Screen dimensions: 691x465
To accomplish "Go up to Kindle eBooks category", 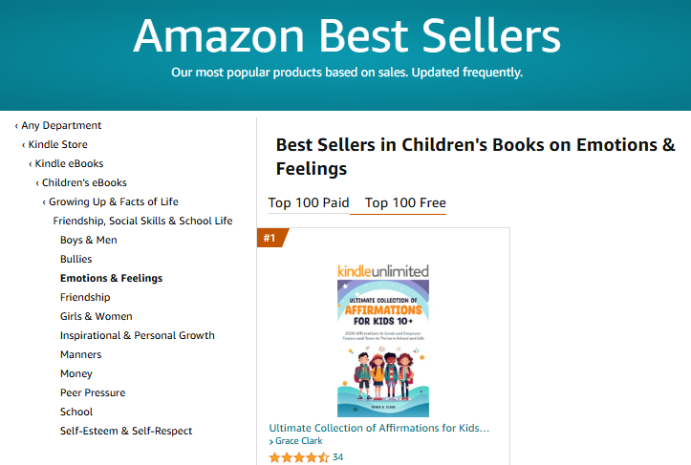I will point(69,163).
